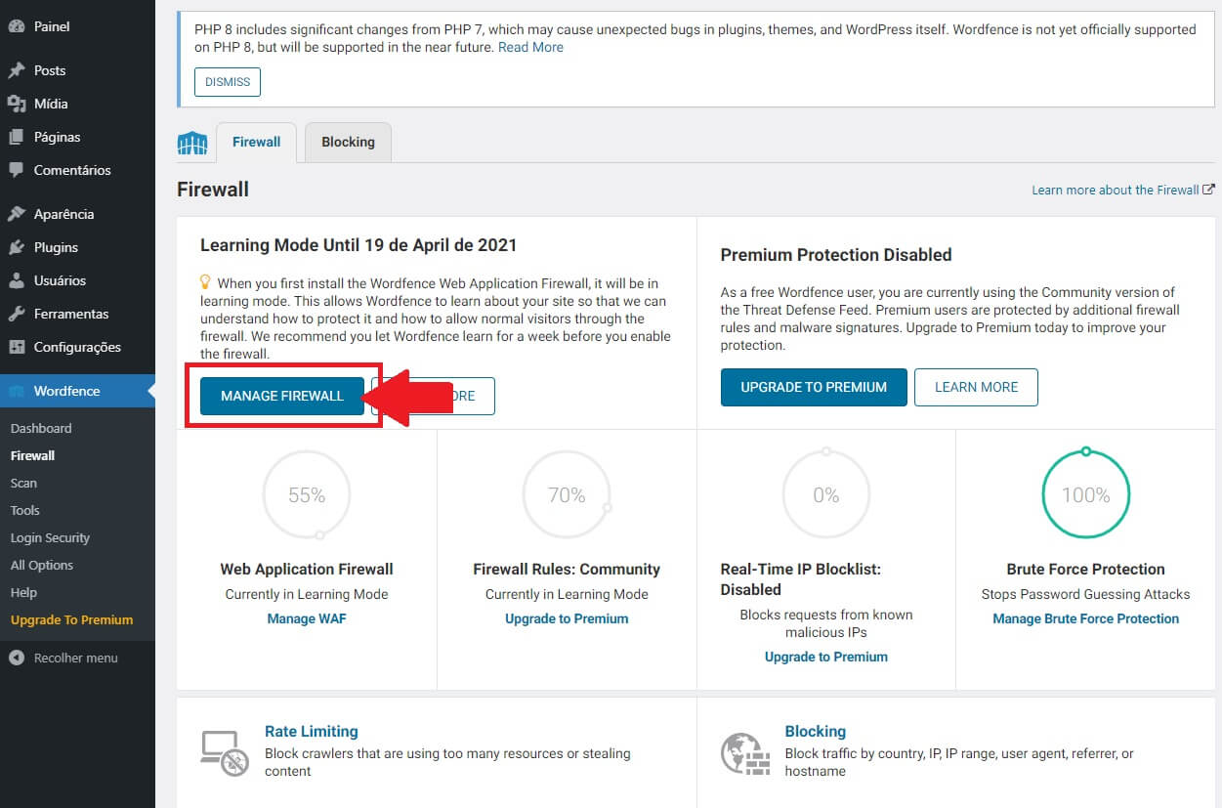This screenshot has width=1222, height=808.
Task: Click the Blocking globe wall icon
Action: [745, 752]
